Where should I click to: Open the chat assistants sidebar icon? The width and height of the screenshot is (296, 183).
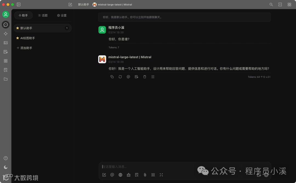point(6,25)
